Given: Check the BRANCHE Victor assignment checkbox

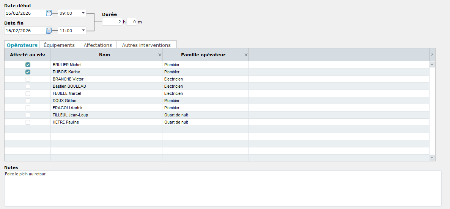Looking at the screenshot, I should (x=28, y=79).
